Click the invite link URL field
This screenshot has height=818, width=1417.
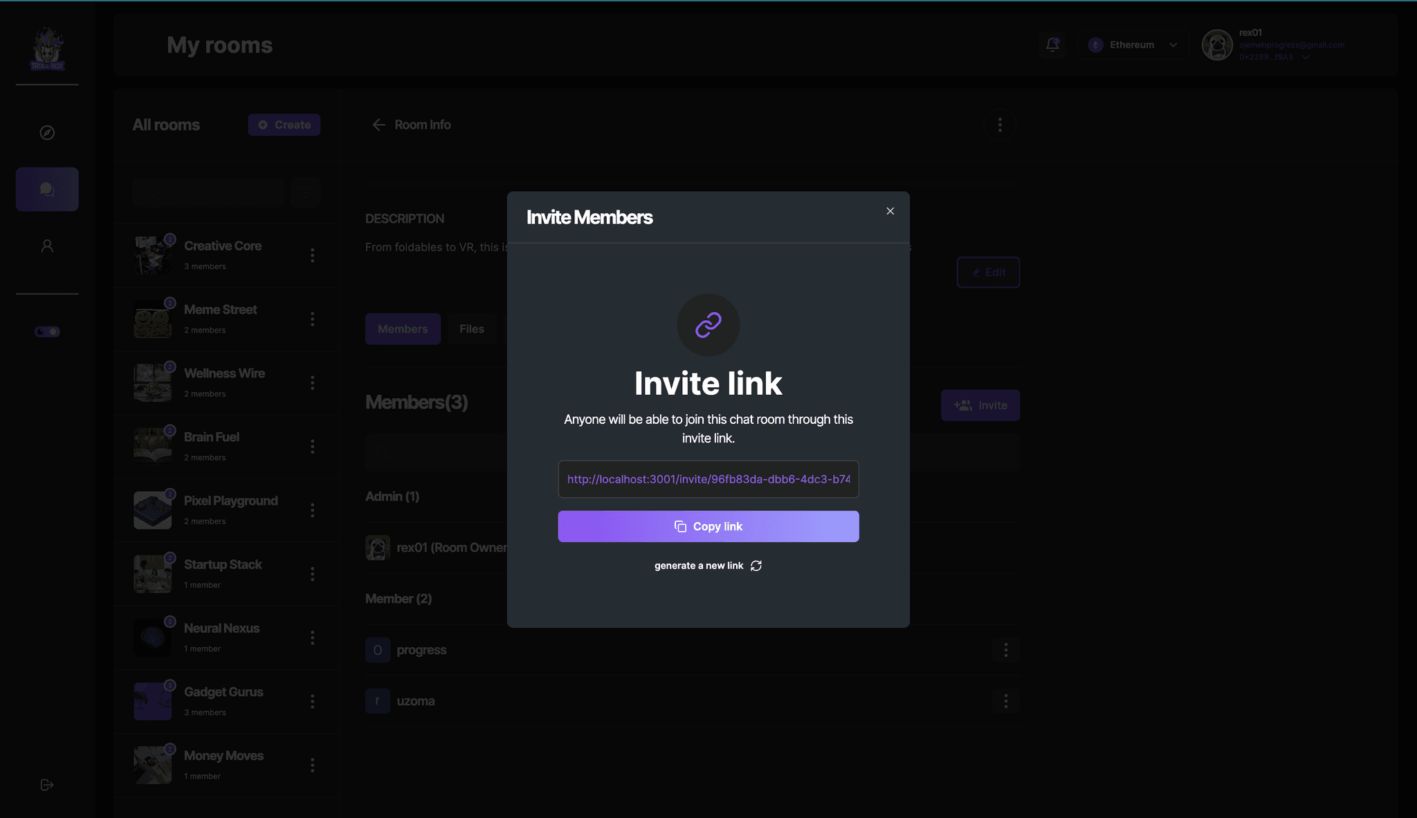(708, 479)
